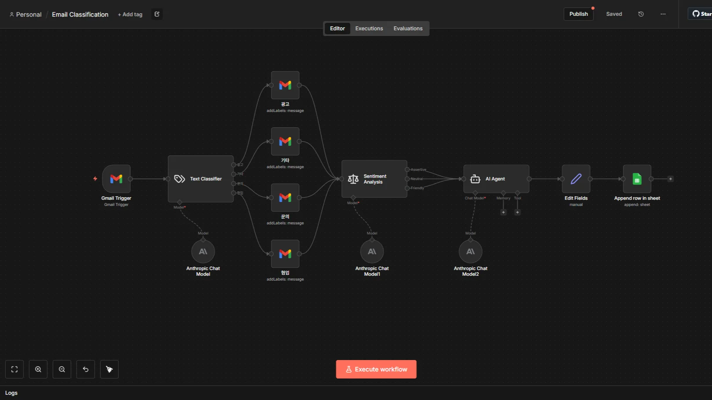The height and width of the screenshot is (400, 712).
Task: Go to the Personal project breadcrumb
Action: [26, 14]
